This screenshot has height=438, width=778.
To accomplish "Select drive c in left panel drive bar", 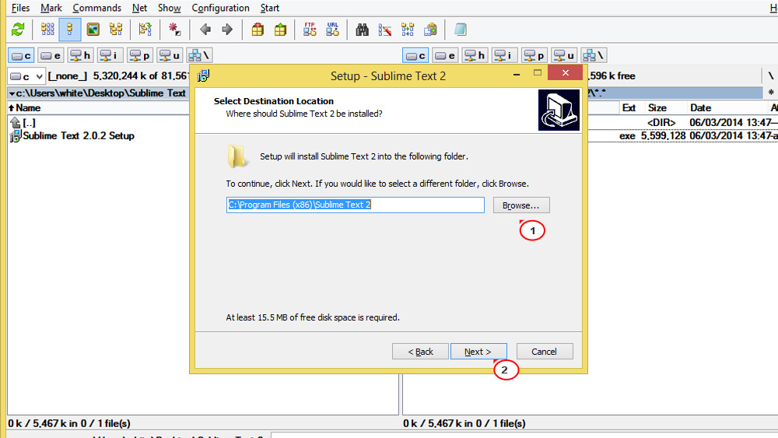I will (x=21, y=55).
